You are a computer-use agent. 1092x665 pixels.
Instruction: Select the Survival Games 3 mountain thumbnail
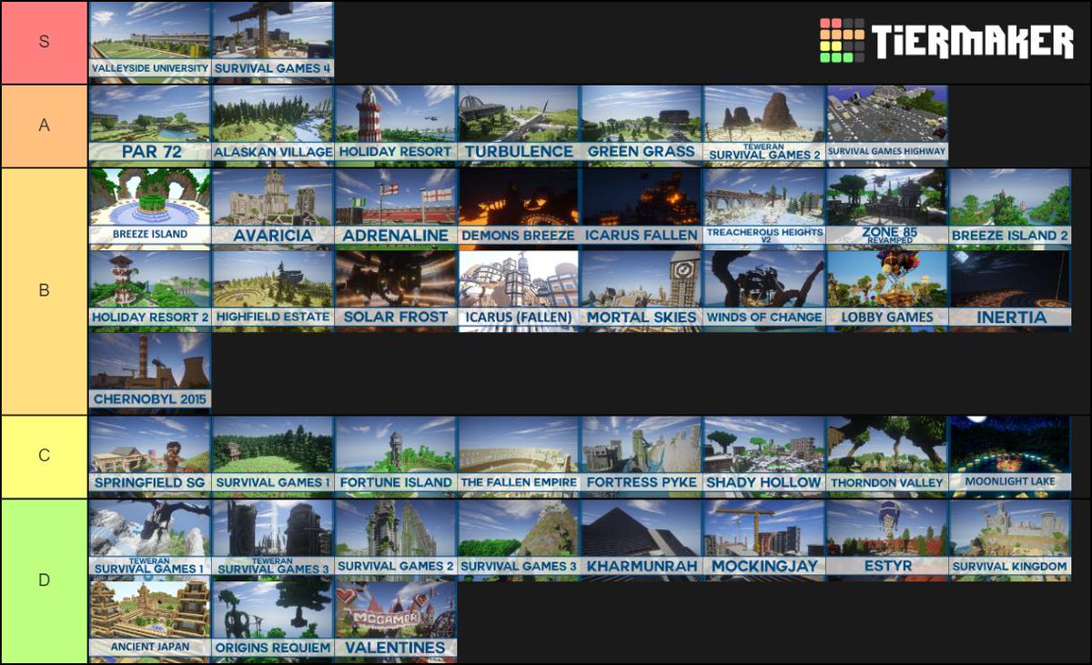(519, 539)
